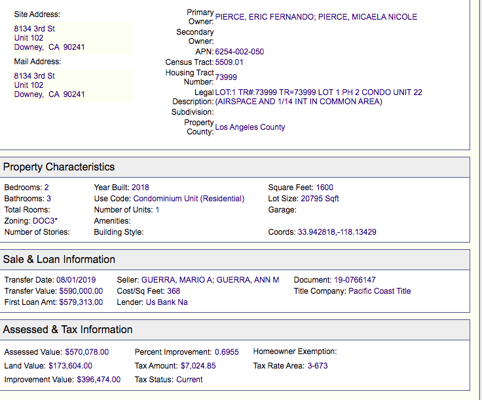Select the census tract value 5509.01

tap(229, 62)
